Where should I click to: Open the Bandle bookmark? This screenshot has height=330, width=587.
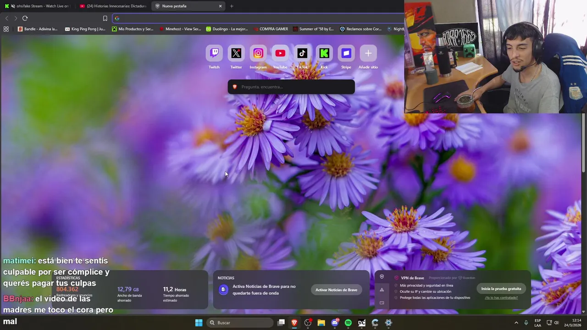coord(38,29)
